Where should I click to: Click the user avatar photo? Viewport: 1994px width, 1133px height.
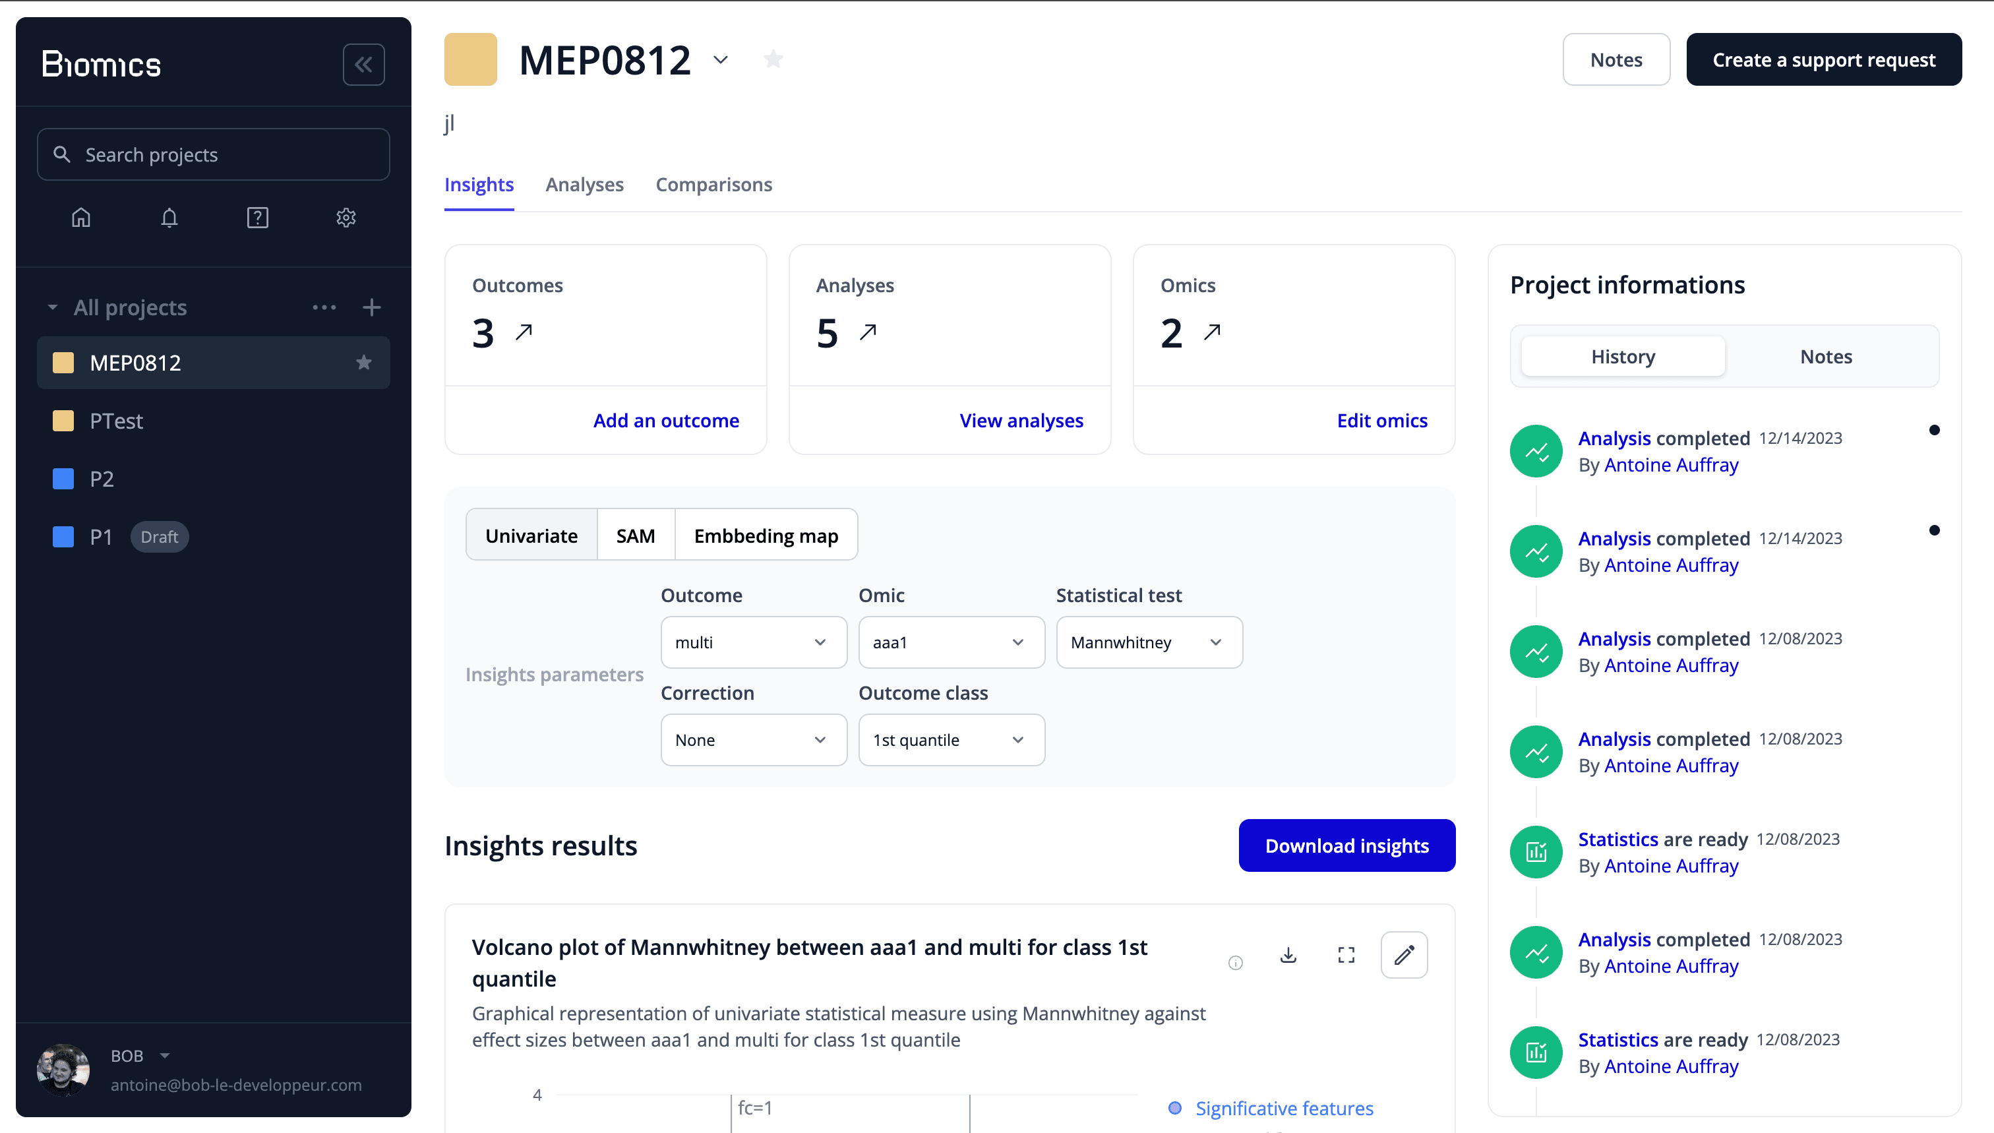[x=63, y=1070]
